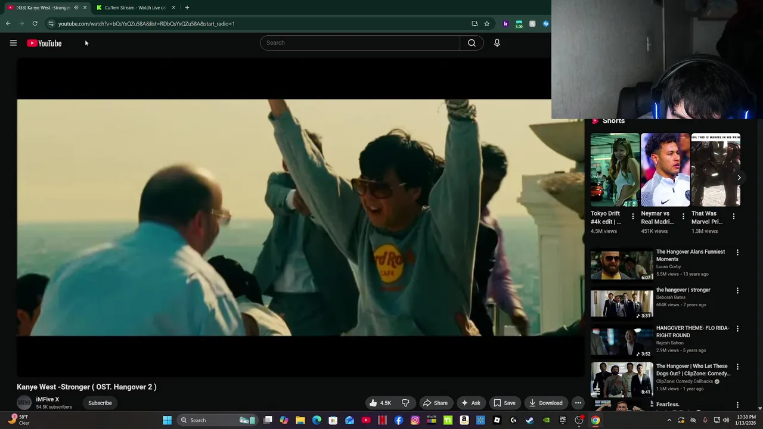The width and height of the screenshot is (763, 429).
Task: Open Instagram from taskbar
Action: click(415, 420)
